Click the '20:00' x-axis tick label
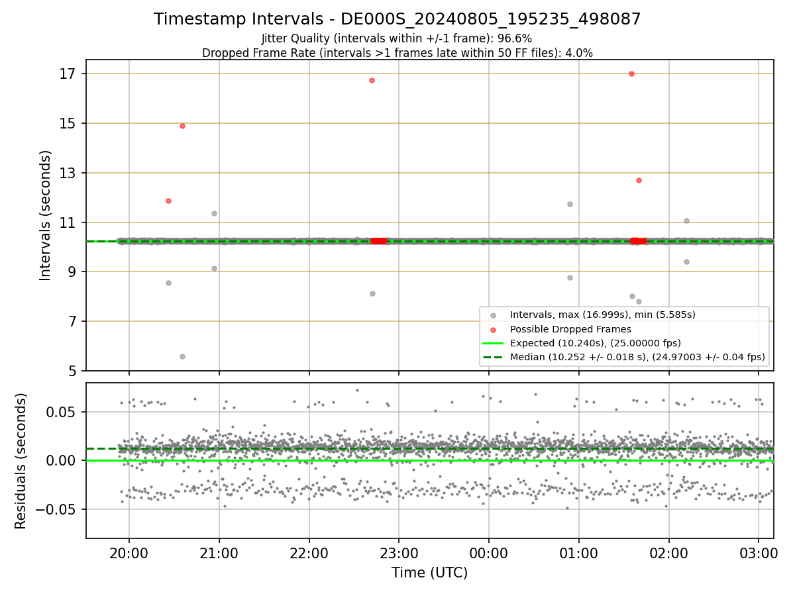795x596 pixels. point(129,552)
